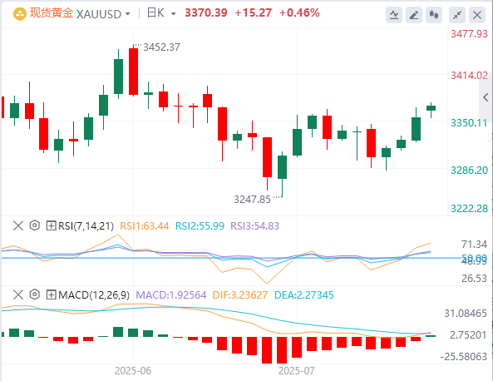The image size is (493, 381).
Task: Remove the MACD indicator panel
Action: 18,294
